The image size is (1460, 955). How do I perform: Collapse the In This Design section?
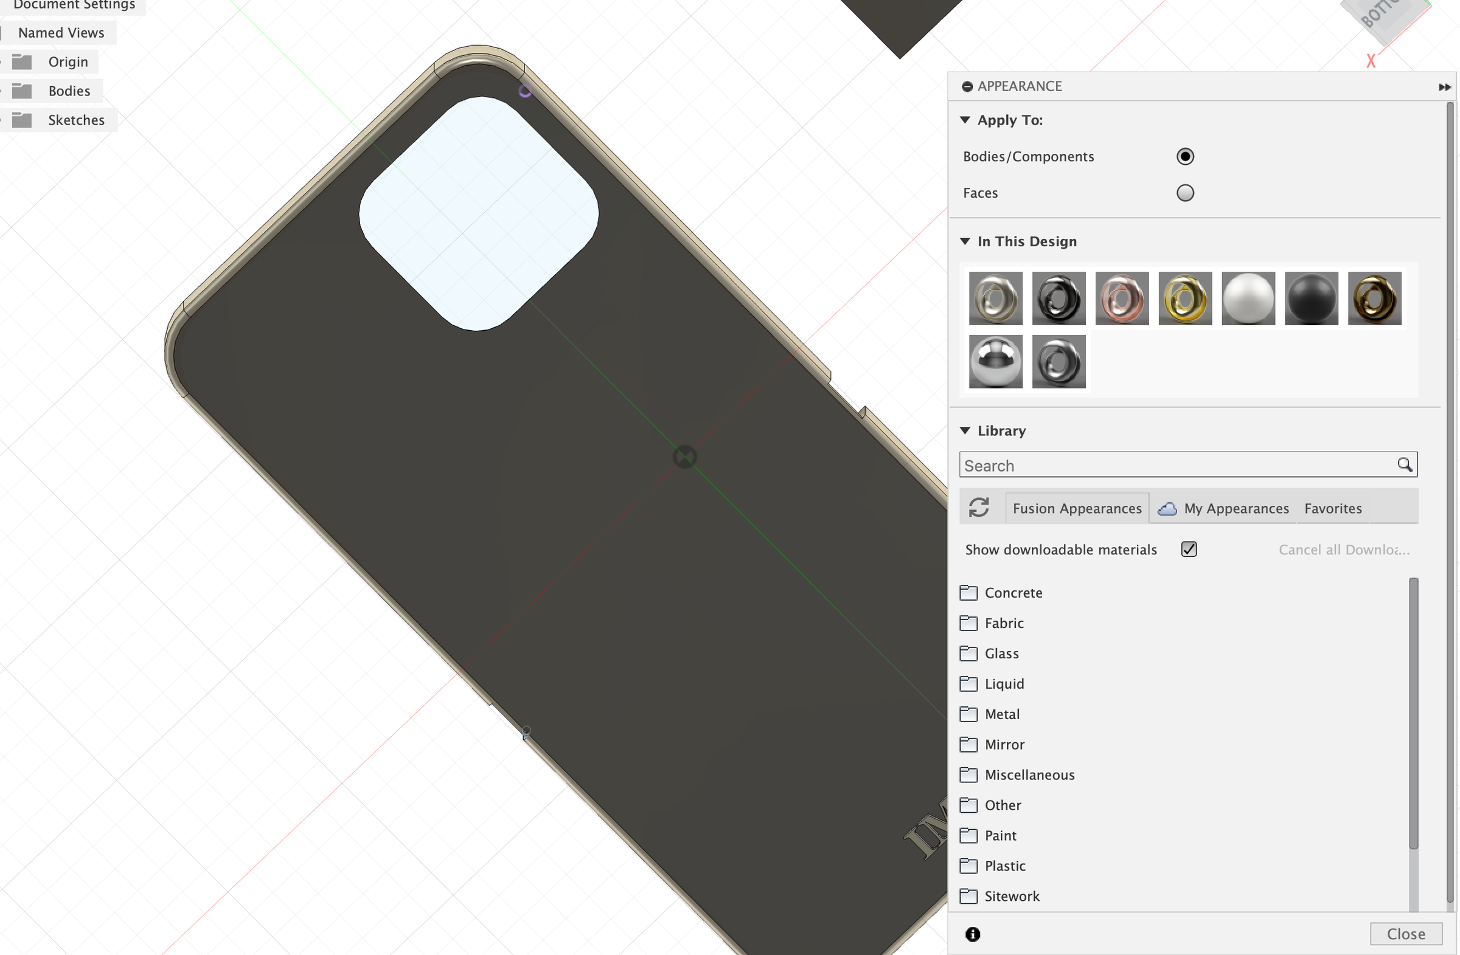pyautogui.click(x=965, y=241)
